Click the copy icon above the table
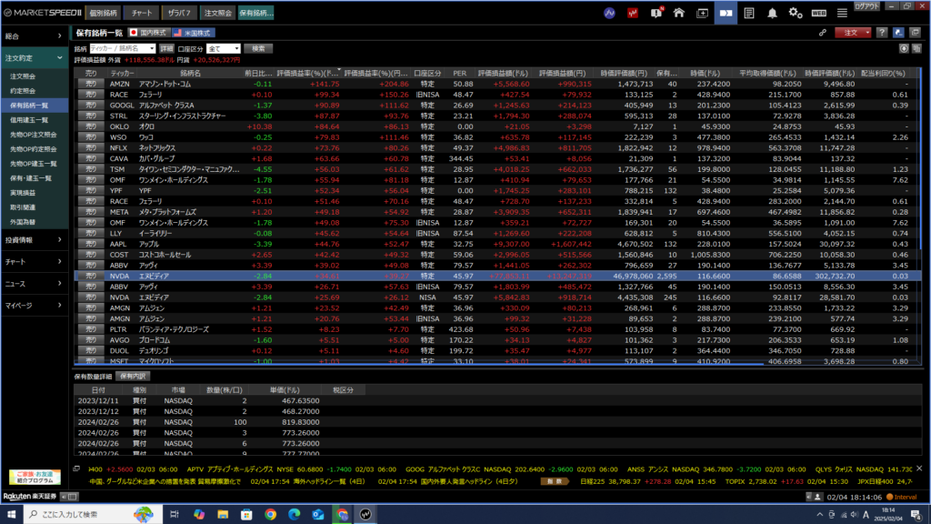The height and width of the screenshot is (524, 931). (916, 49)
